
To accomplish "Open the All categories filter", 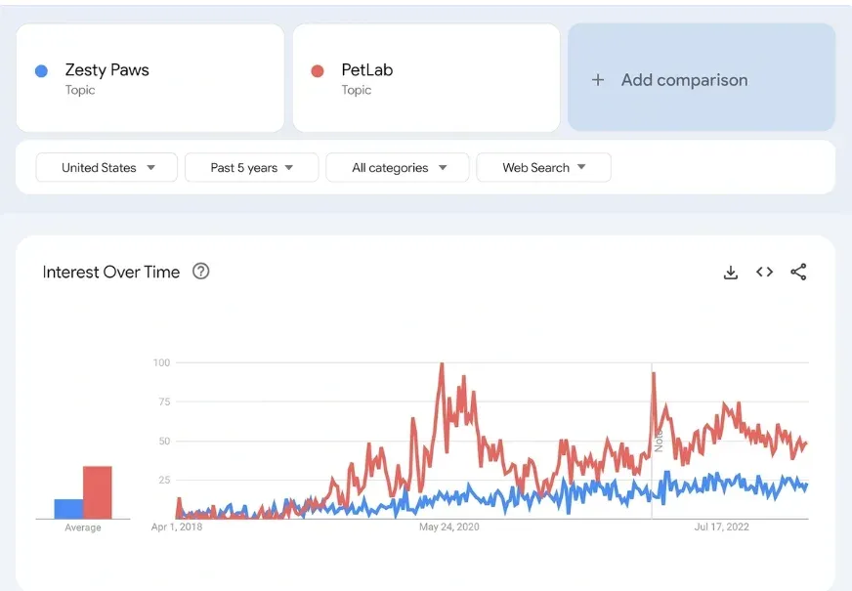I will tap(398, 168).
